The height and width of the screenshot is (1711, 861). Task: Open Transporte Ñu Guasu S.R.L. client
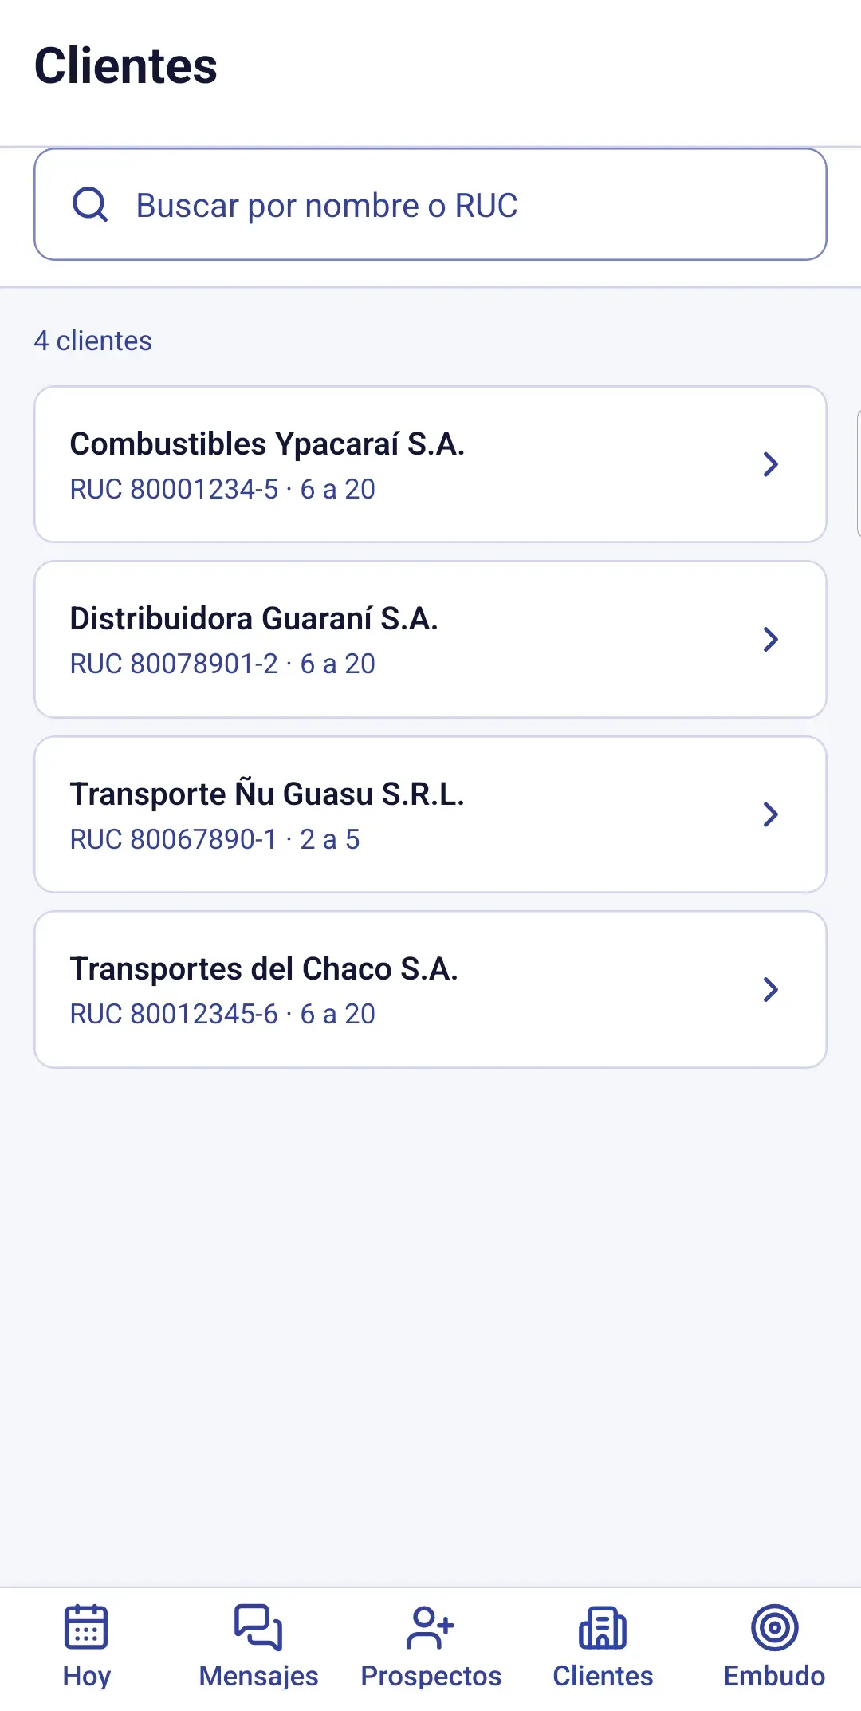pyautogui.click(x=431, y=814)
